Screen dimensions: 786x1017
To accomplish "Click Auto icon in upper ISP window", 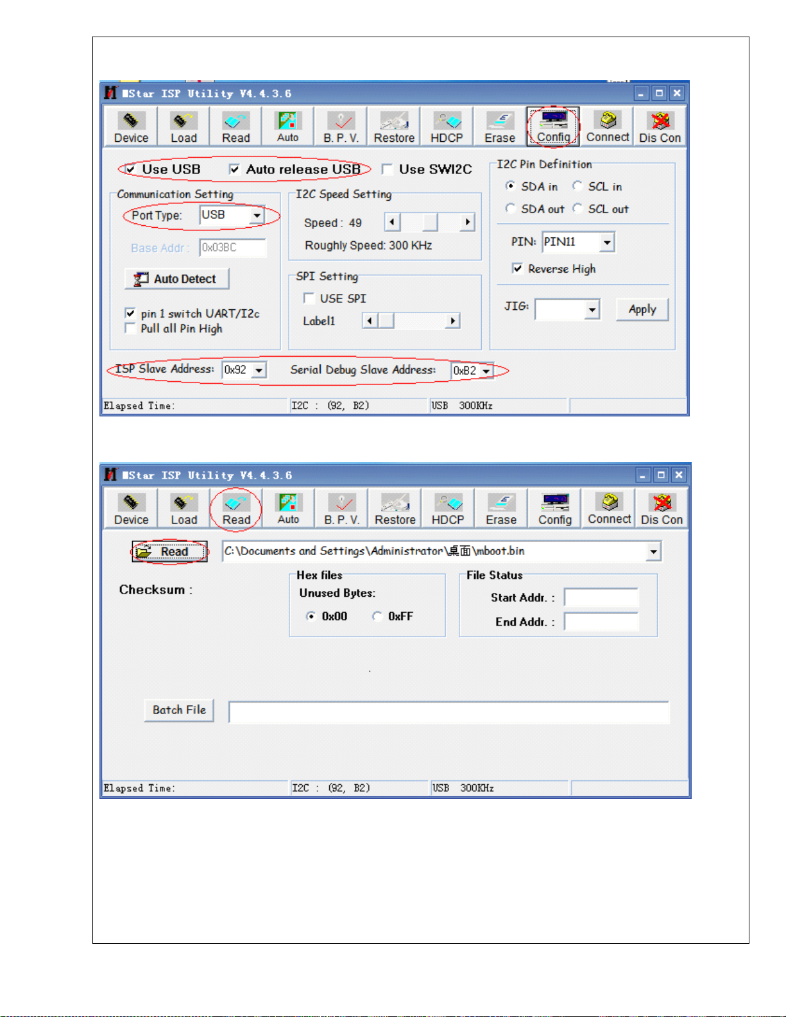I will [x=288, y=126].
